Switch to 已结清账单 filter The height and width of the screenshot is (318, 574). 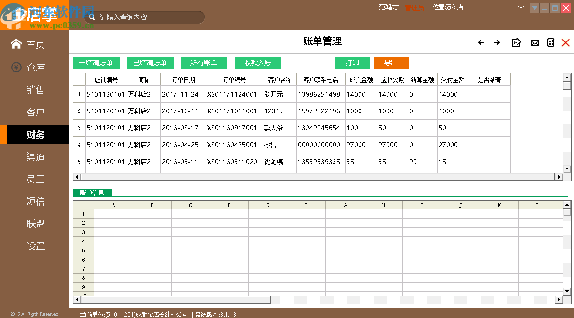point(150,63)
